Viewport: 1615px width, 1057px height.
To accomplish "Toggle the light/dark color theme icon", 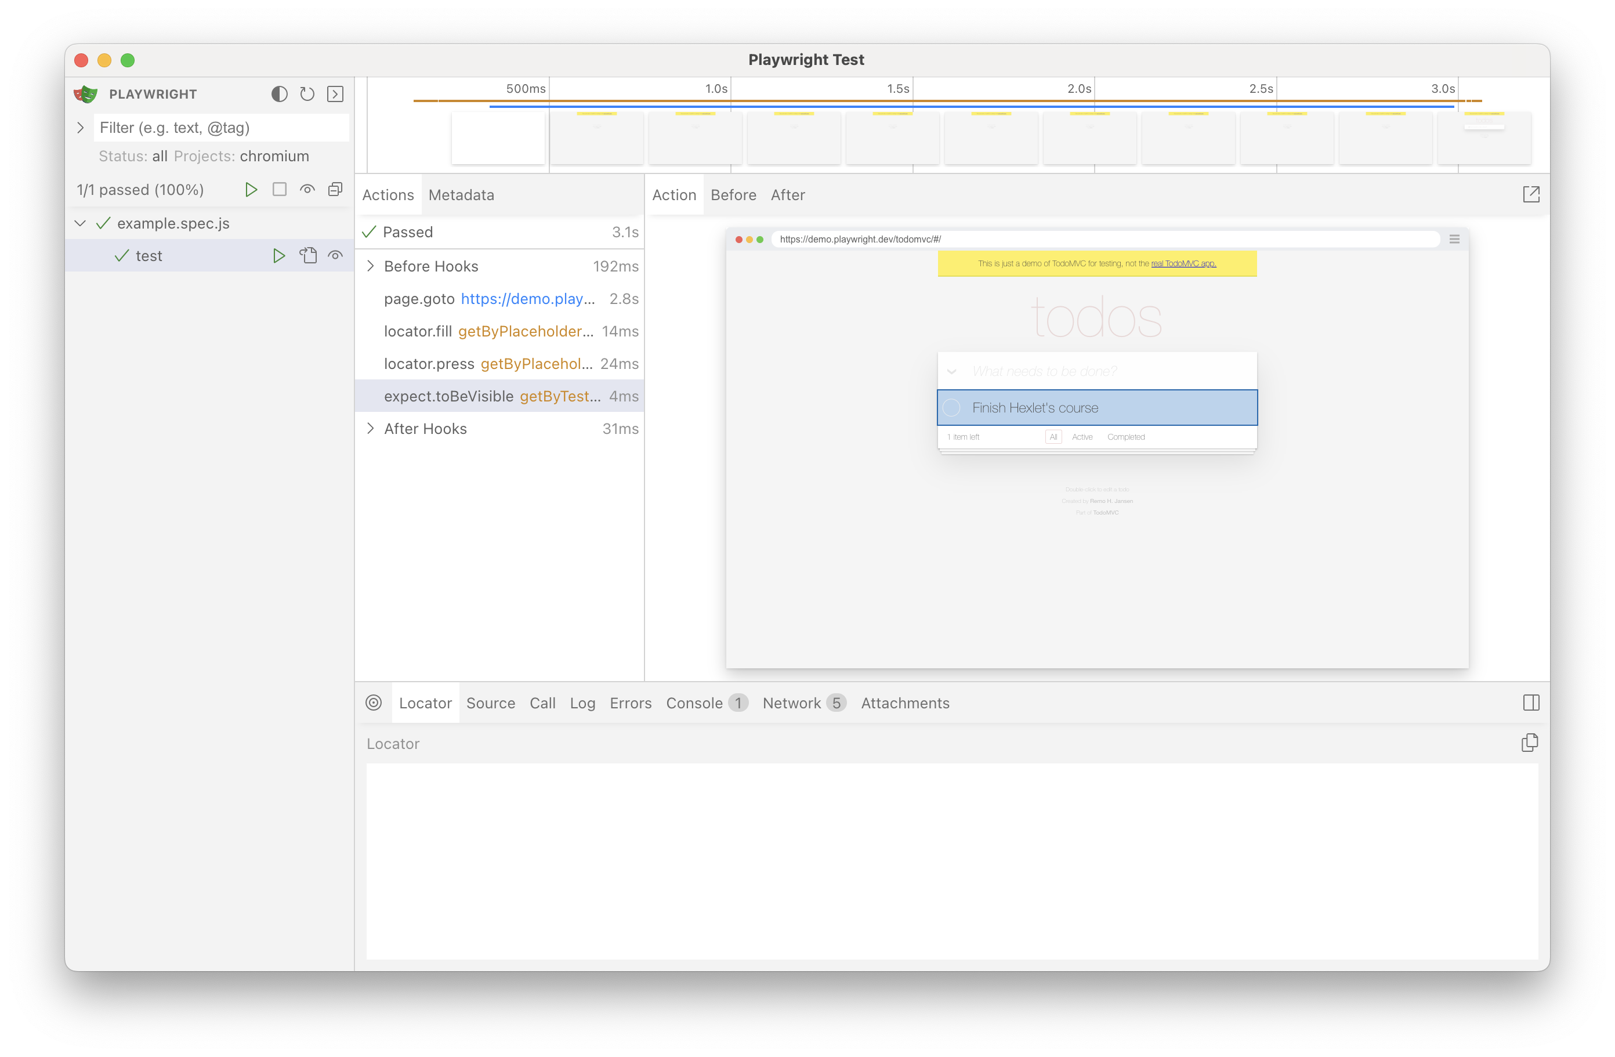I will [279, 95].
